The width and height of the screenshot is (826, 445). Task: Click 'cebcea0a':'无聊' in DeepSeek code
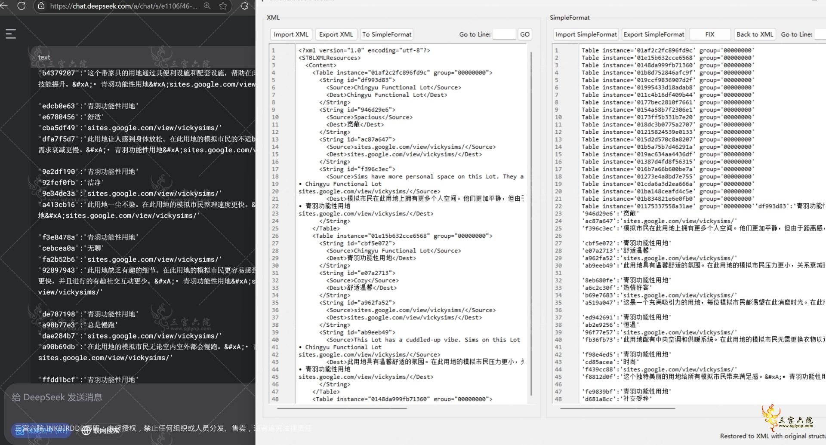tap(71, 249)
